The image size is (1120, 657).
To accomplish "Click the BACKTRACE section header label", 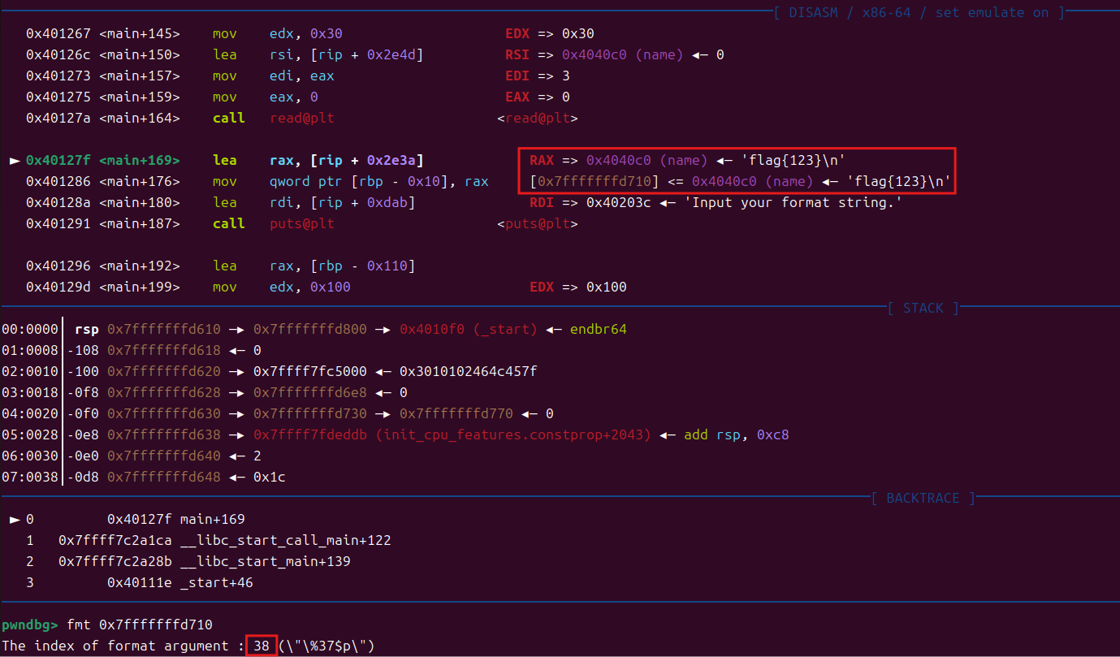I will (x=923, y=499).
